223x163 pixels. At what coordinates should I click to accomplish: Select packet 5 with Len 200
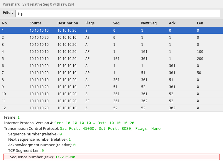112,59
